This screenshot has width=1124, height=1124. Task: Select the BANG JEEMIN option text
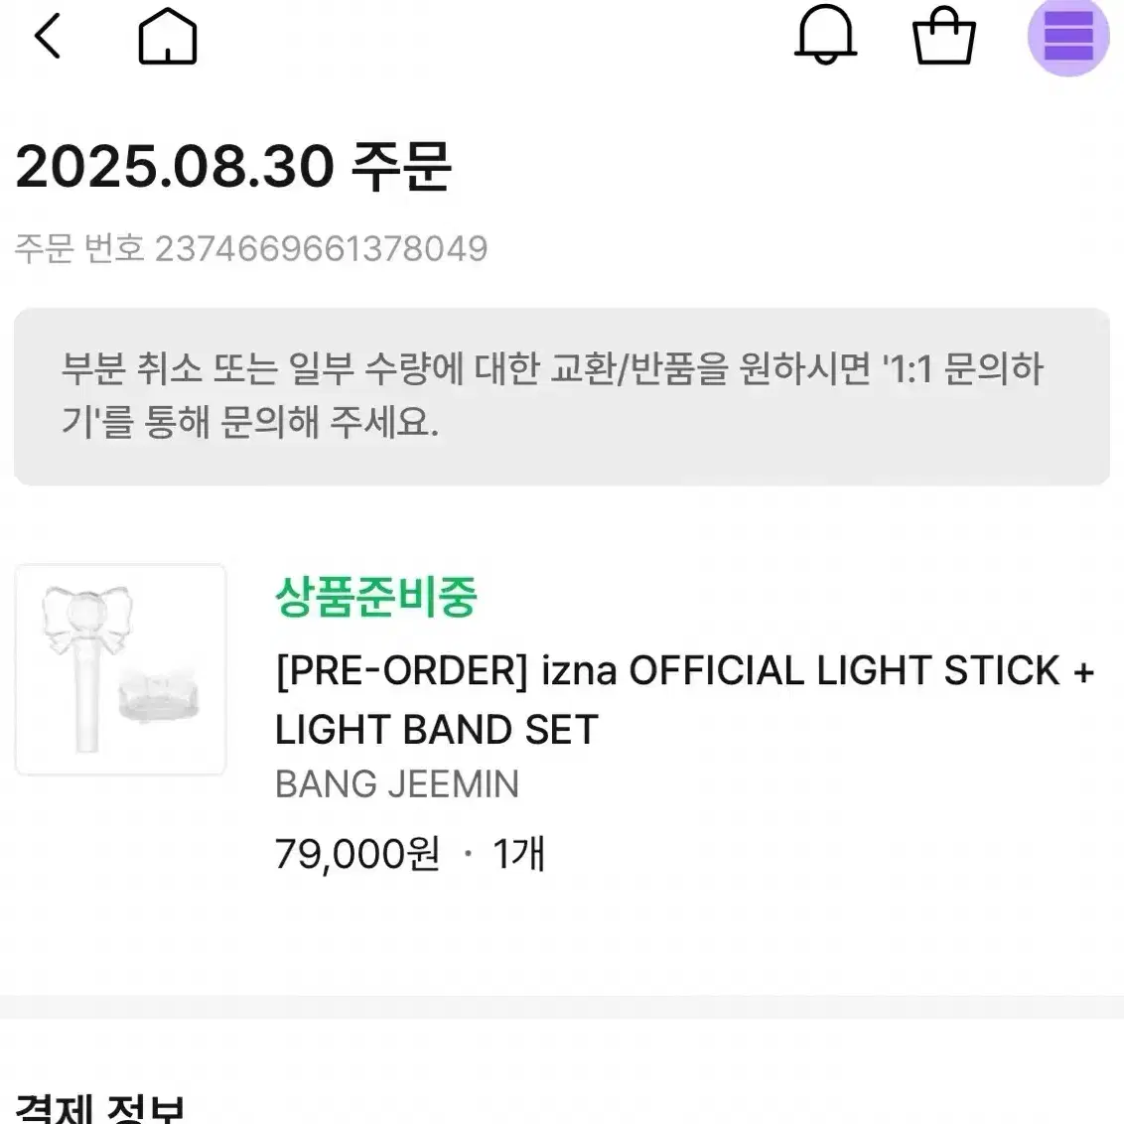(x=397, y=784)
